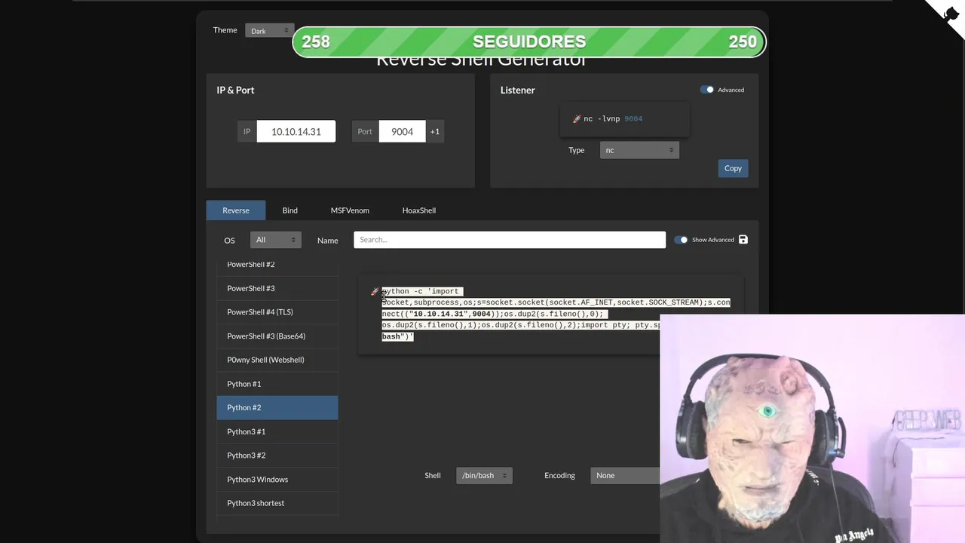The image size is (965, 543).
Task: Click the nc -lvnp 9004 listener command text
Action: click(x=613, y=119)
